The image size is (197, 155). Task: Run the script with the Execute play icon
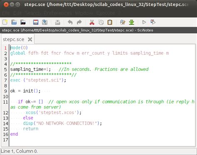click(144, 22)
